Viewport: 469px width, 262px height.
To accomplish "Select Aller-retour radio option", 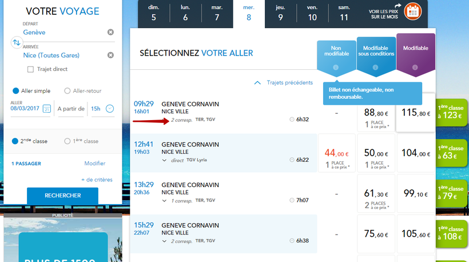I will pos(67,90).
